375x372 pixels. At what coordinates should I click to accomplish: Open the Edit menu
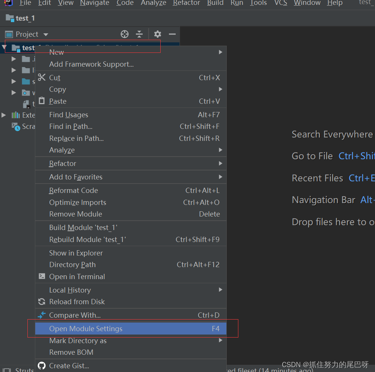[45, 3]
